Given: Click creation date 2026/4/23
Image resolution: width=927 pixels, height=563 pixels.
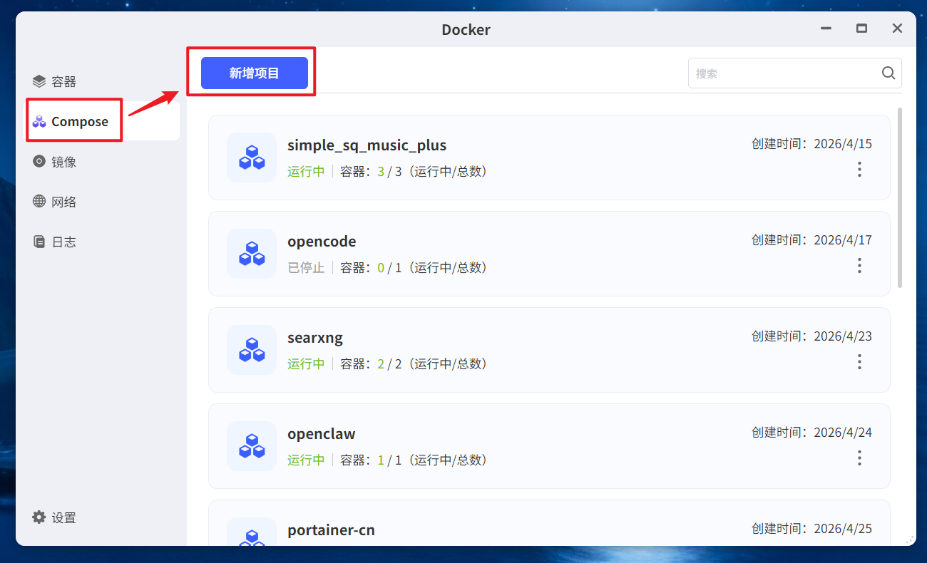Looking at the screenshot, I should click(842, 336).
